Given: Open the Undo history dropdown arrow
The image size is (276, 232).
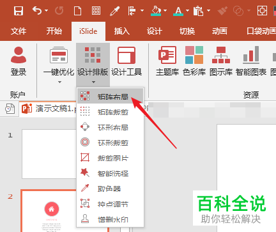Looking at the screenshot, I should [x=47, y=10].
